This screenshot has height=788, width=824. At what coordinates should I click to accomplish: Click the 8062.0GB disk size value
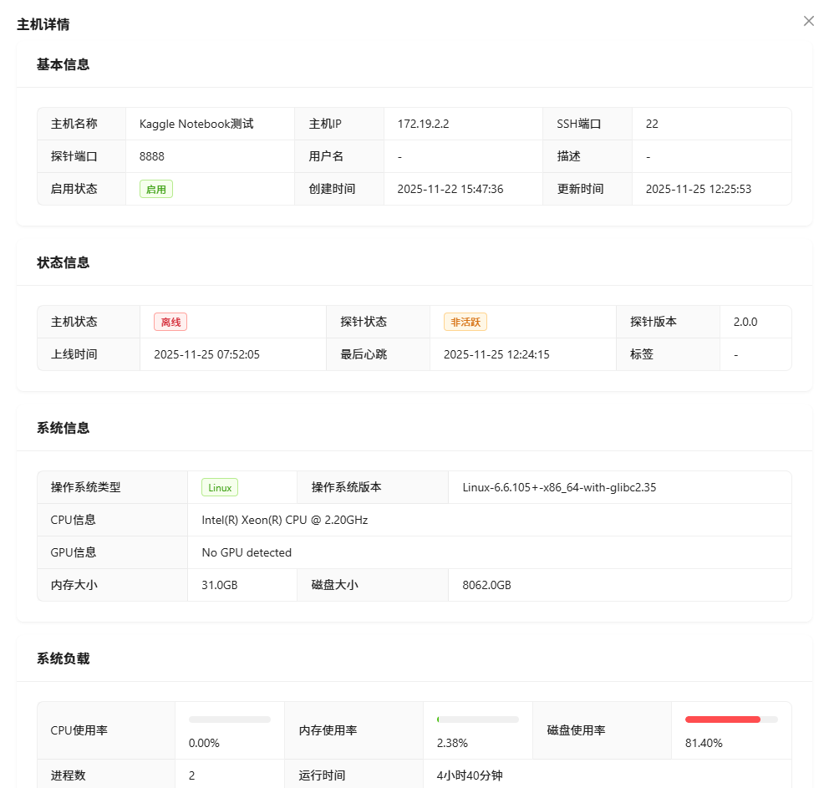486,585
